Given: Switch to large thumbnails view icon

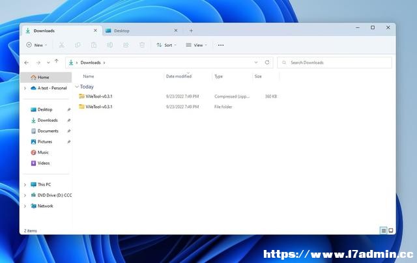Looking at the screenshot, I should point(391,230).
